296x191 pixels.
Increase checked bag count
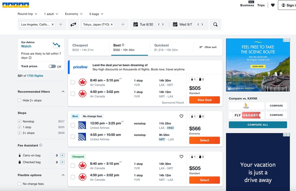62,162
